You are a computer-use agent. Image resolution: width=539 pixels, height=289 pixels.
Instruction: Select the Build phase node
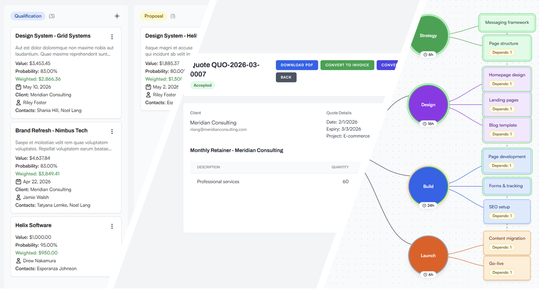click(428, 187)
